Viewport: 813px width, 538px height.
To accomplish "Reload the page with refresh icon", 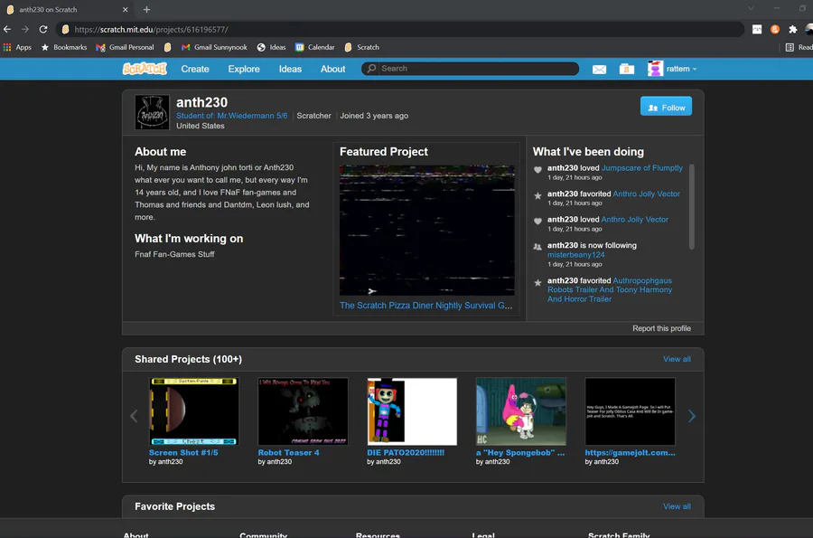I will (43, 30).
